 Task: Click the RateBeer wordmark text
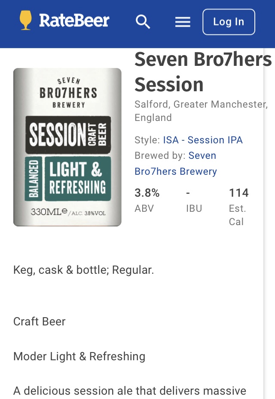(x=74, y=21)
